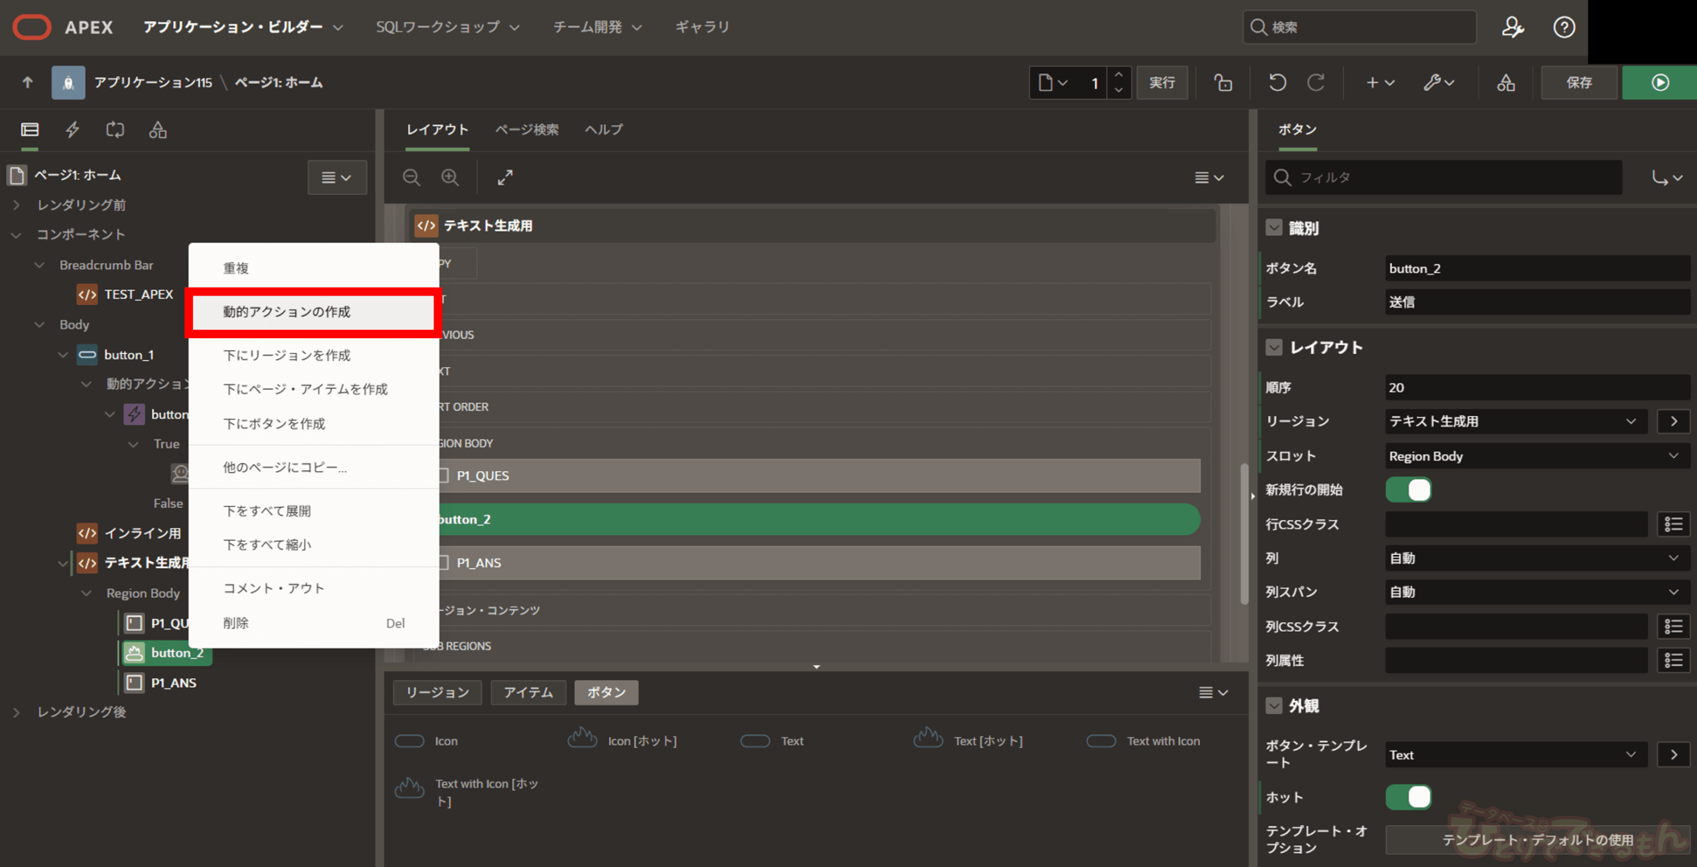Click the page lock icon in the toolbar
Screen dimensions: 1697x867
1222,82
